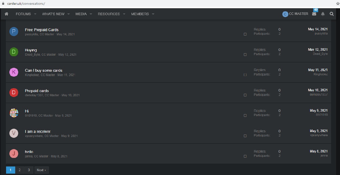Click the pink 'K' avatar for Kingkobez

coord(14,72)
